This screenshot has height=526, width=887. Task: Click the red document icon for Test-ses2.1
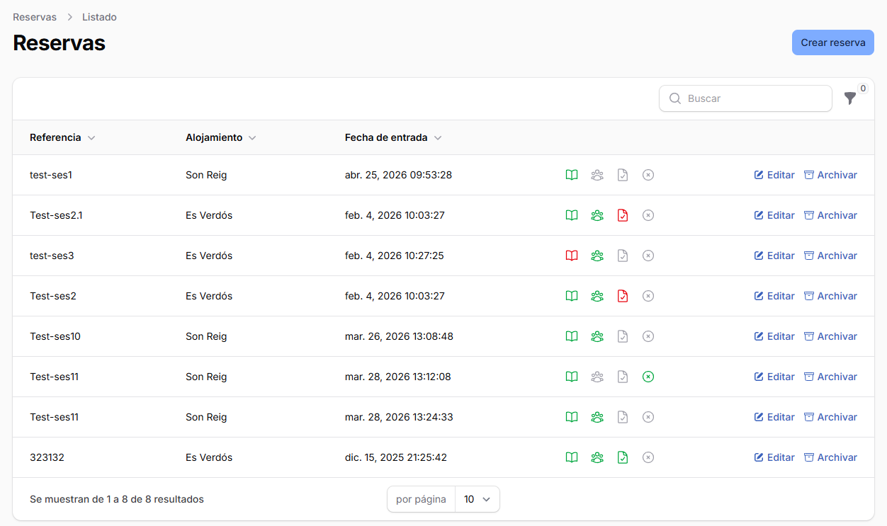pos(623,215)
